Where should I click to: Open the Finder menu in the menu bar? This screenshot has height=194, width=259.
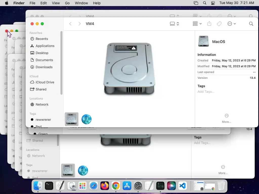pos(19,3)
